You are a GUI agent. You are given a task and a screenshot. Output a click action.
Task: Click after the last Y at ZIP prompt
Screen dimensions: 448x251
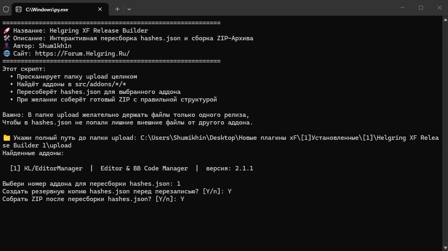pyautogui.click(x=186, y=199)
